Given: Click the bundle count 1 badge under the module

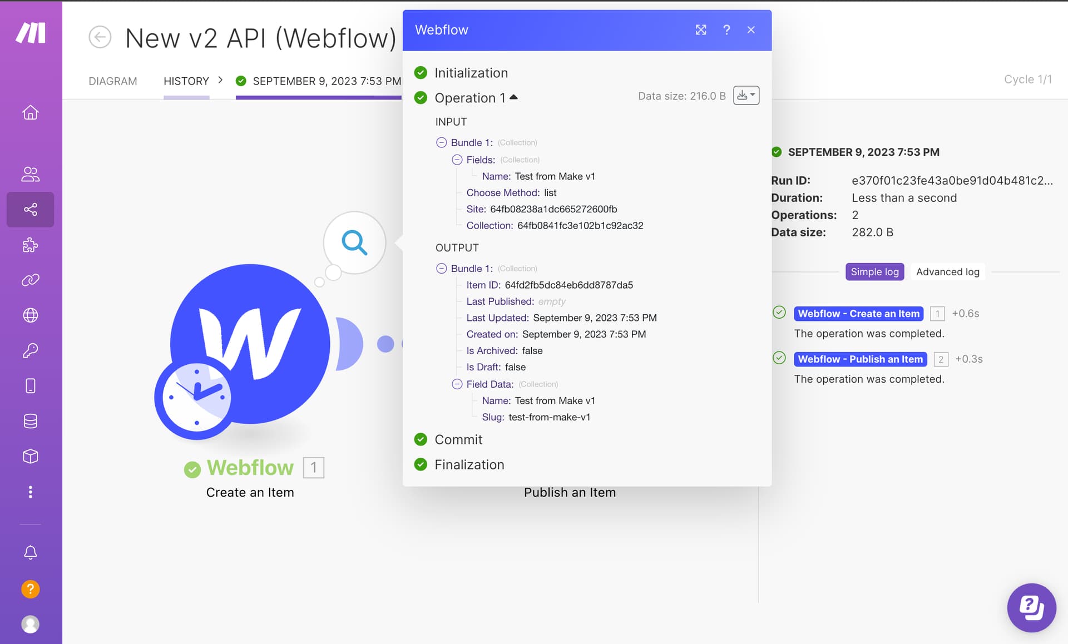Looking at the screenshot, I should click(314, 468).
